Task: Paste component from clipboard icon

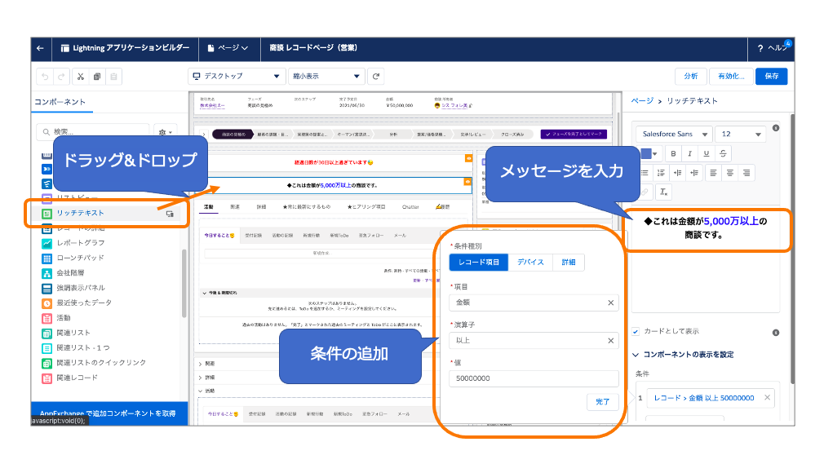Action: [x=113, y=77]
